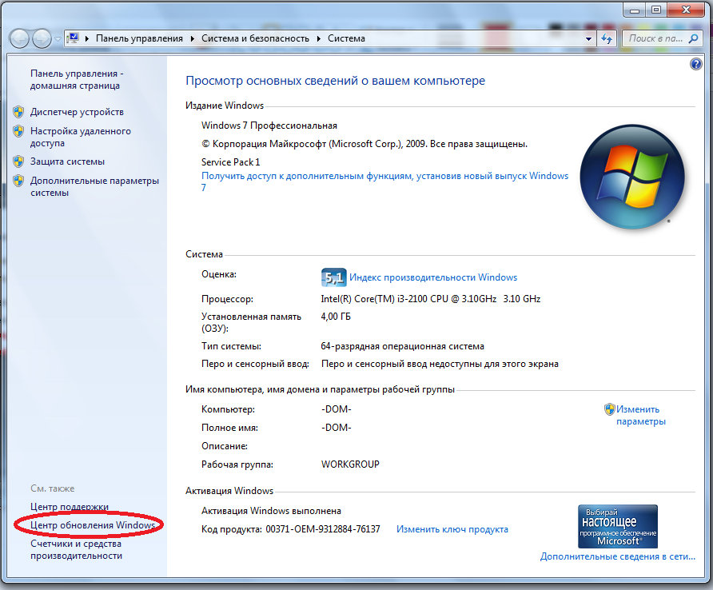Screen dimensions: 713x590
Task: Open Центр обновления Windows link
Action: coord(92,525)
